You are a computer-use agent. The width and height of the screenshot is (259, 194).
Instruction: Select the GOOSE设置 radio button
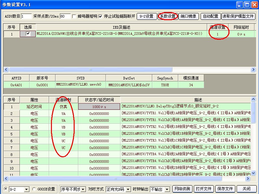tap(34, 189)
